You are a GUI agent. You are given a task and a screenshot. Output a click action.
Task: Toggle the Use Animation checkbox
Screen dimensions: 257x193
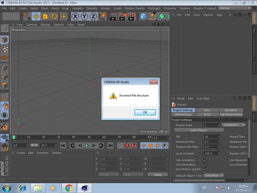point(205,160)
